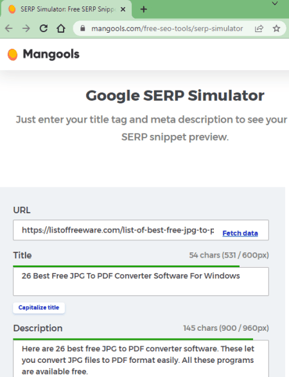The image size is (289, 377).
Task: Click the browser address bar URL
Action: (x=167, y=29)
